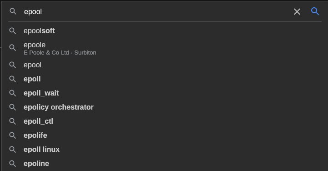The height and width of the screenshot is (171, 328).
Task: Click the magnifier icon beside 'epolicy orchestrator'
Action: point(13,107)
